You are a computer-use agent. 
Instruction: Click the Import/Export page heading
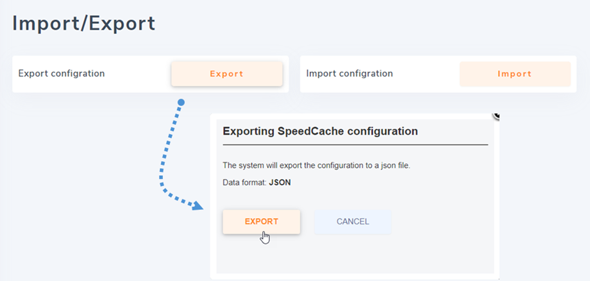[84, 24]
